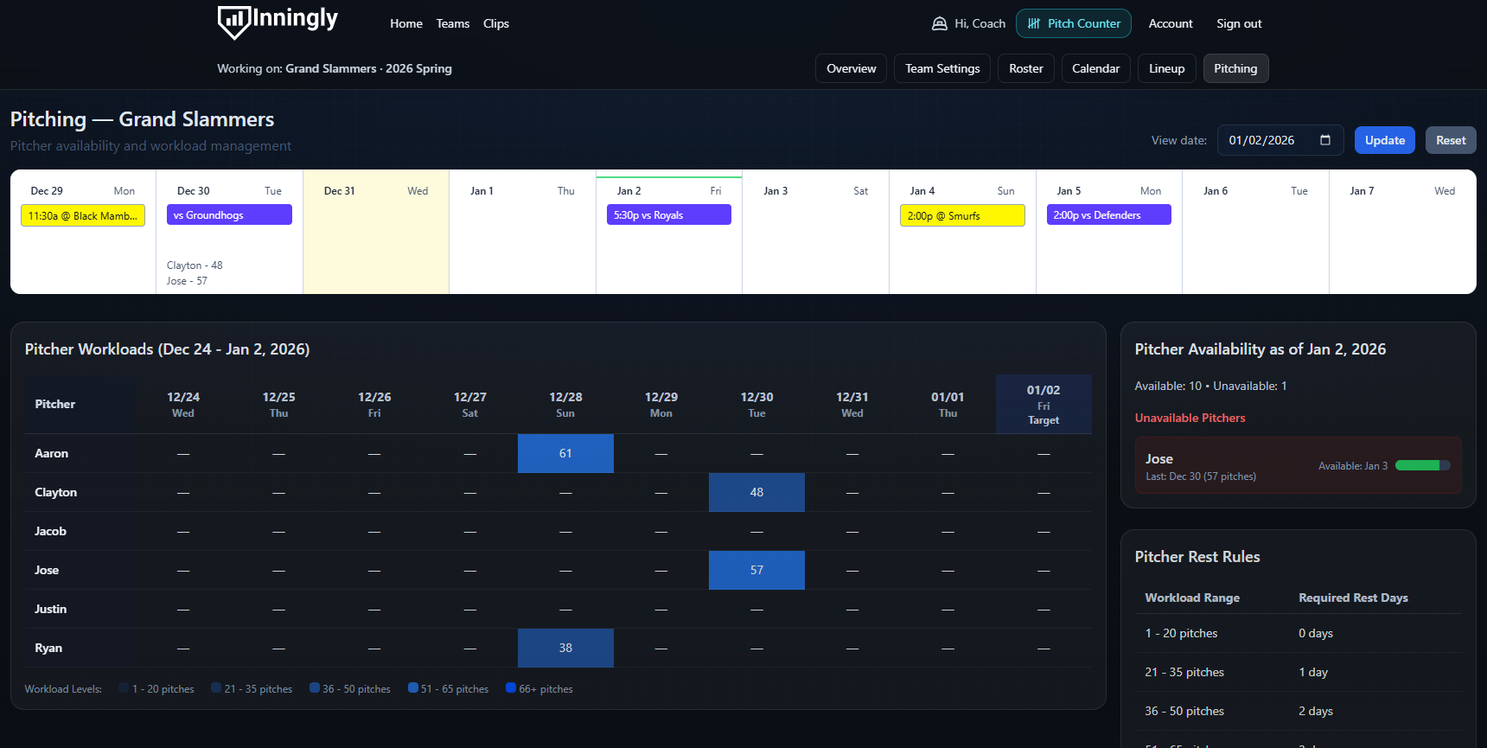Go to the Lineup tab

(1166, 69)
